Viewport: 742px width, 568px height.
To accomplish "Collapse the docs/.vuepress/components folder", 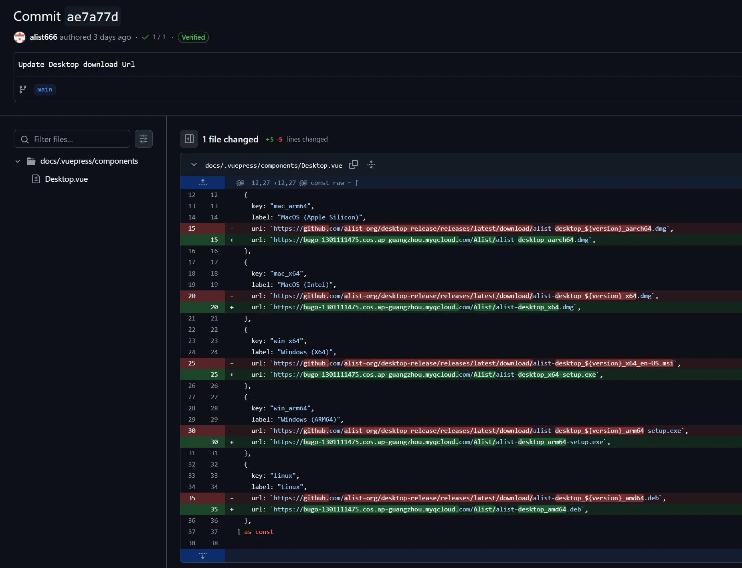I will click(x=18, y=161).
